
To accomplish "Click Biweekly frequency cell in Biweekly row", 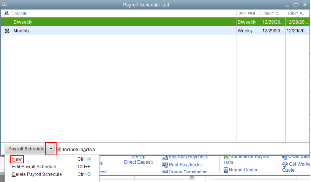I will pyautogui.click(x=247, y=22).
